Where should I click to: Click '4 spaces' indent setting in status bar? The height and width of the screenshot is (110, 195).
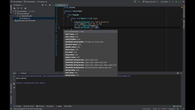(172, 109)
